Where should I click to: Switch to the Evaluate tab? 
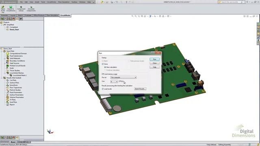click(28, 15)
